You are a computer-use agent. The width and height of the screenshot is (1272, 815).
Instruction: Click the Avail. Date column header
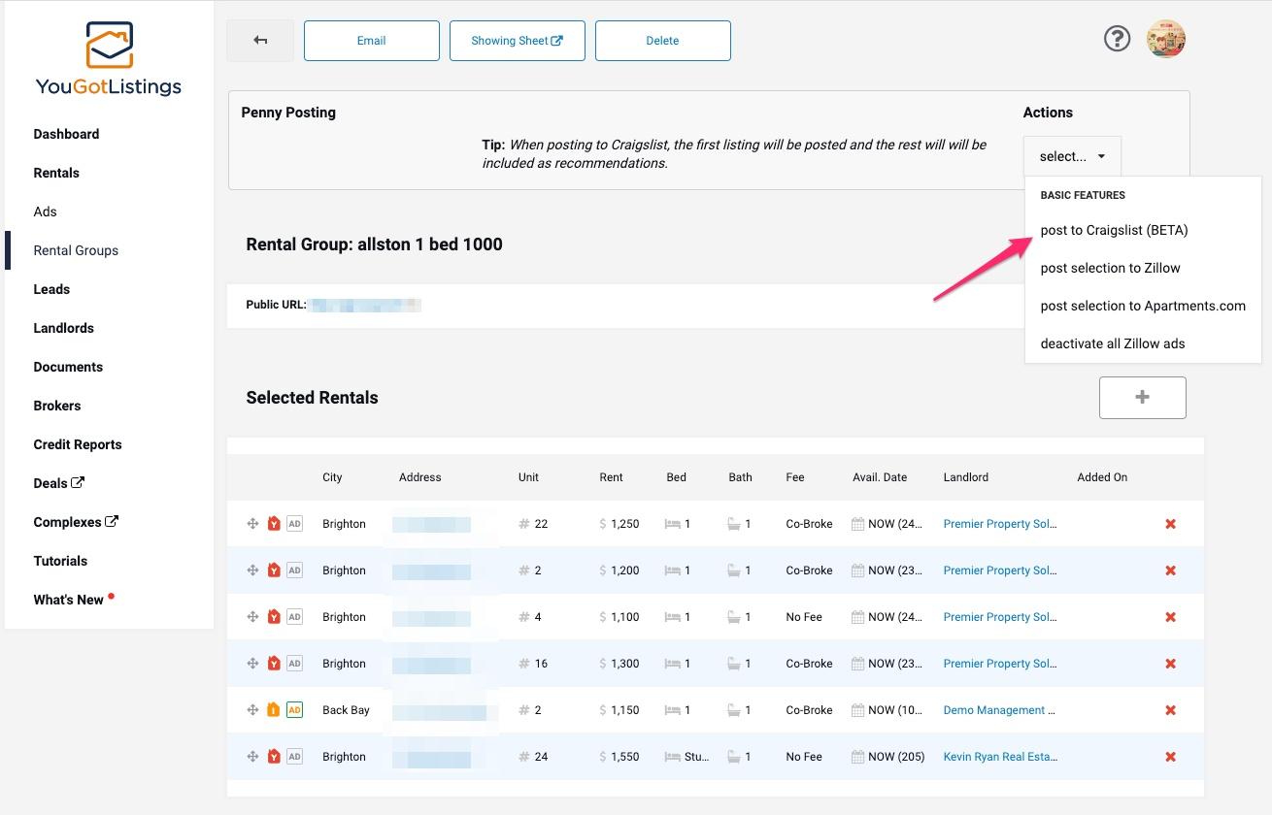(x=880, y=477)
